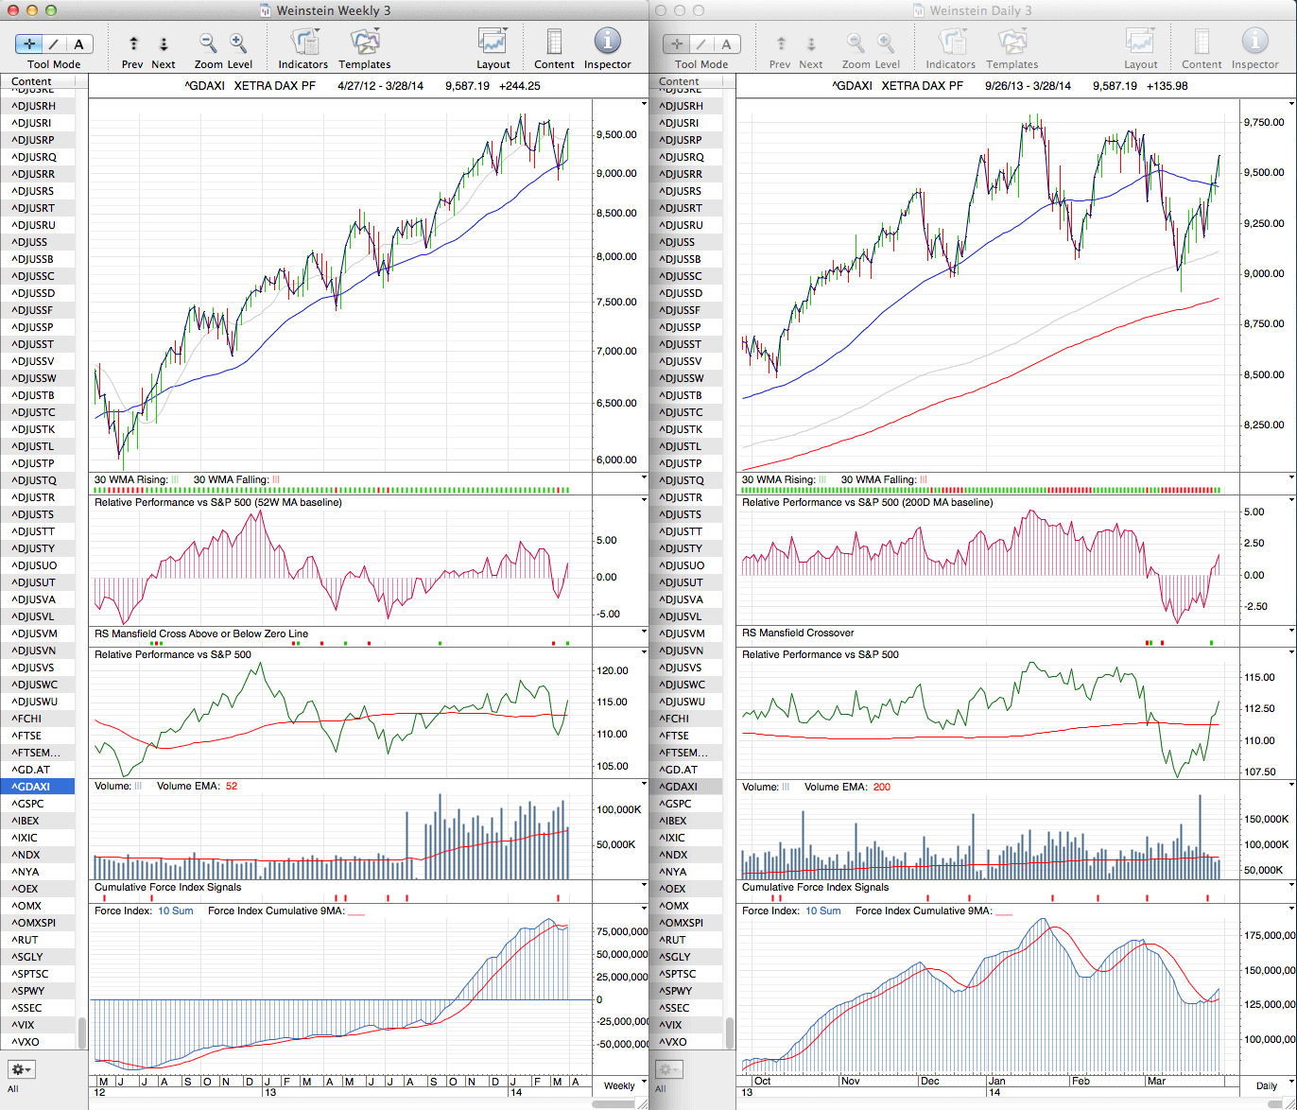Open the Indicators menu in Weekly window
Image resolution: width=1297 pixels, height=1110 pixels.
[303, 43]
